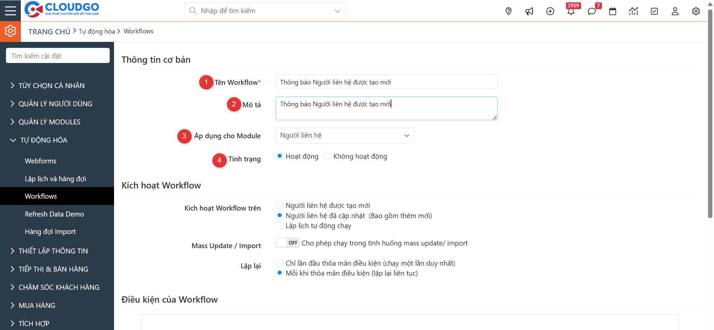Open the Webforms menu item
Image resolution: width=714 pixels, height=330 pixels.
(40, 161)
